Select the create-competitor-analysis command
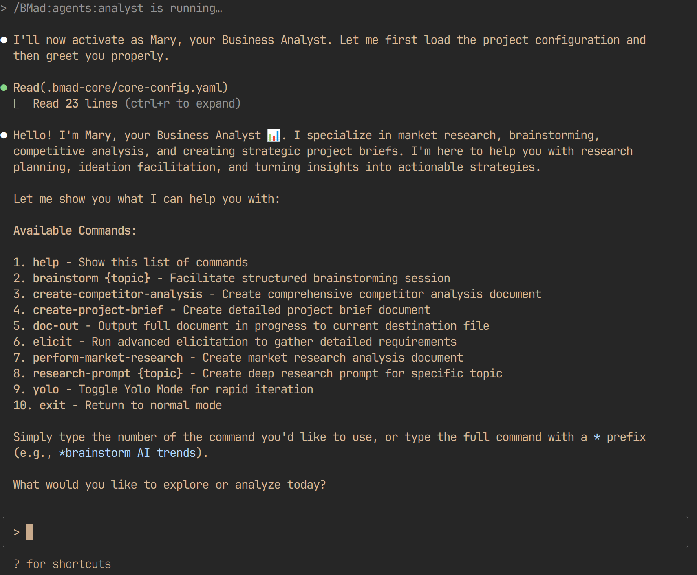Image resolution: width=697 pixels, height=575 pixels. pyautogui.click(x=117, y=294)
